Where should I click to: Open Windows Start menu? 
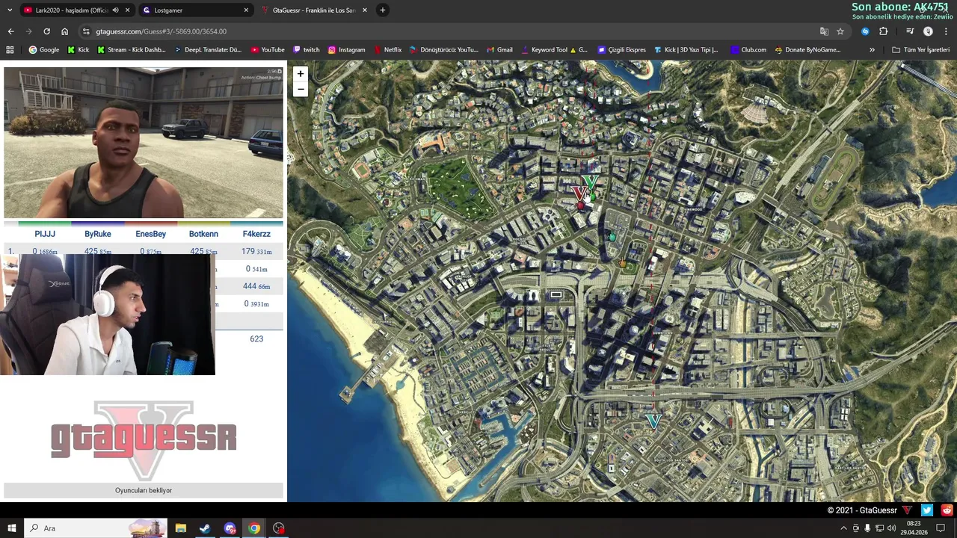pos(11,528)
